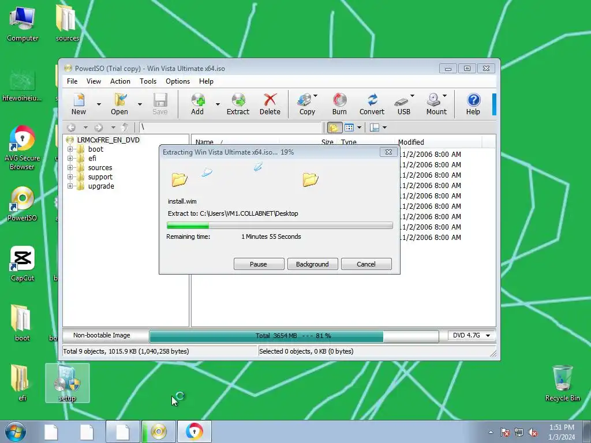Select the setup desktop icon

68,383
